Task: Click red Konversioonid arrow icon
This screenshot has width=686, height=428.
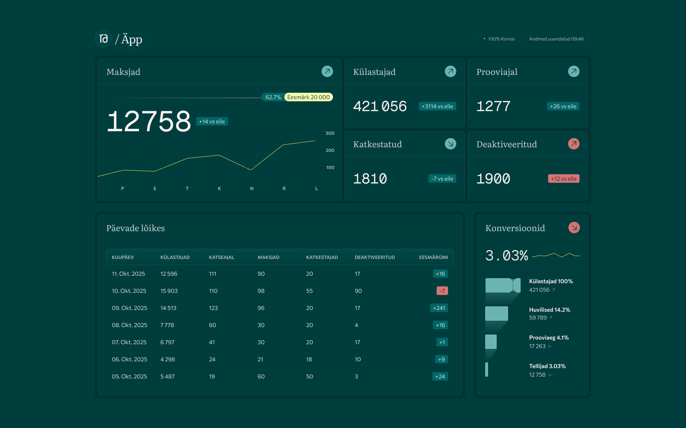Action: coord(574,228)
